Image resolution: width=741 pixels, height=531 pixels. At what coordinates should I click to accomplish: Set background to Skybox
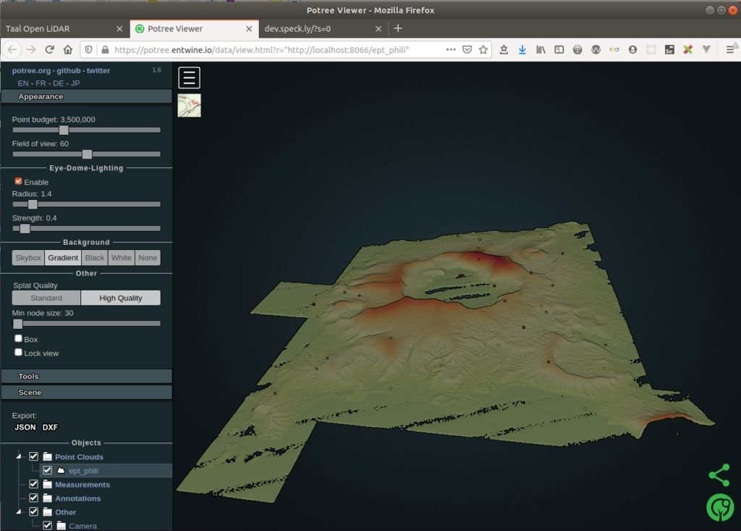(x=28, y=258)
